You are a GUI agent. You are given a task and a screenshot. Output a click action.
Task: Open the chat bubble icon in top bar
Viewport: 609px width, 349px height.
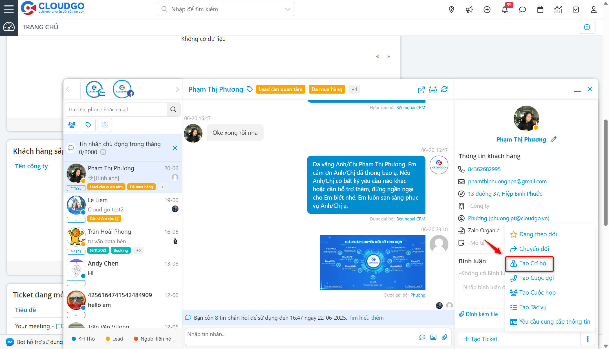click(x=522, y=10)
